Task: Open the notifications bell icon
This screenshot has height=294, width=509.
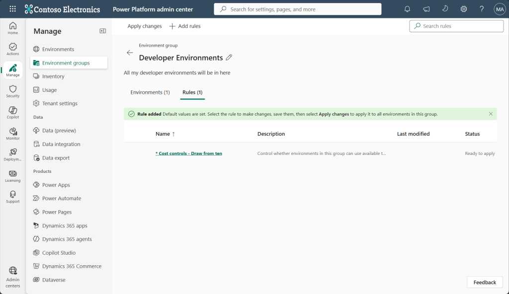Action: tap(407, 9)
